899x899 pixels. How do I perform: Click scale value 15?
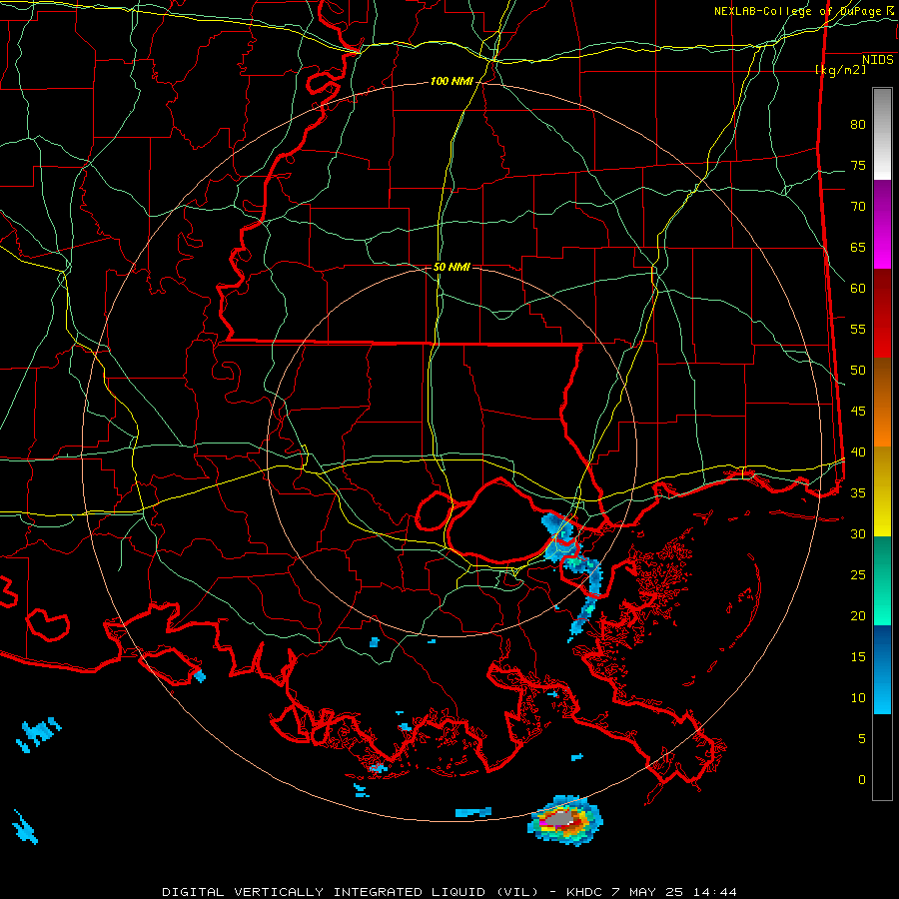pos(858,657)
